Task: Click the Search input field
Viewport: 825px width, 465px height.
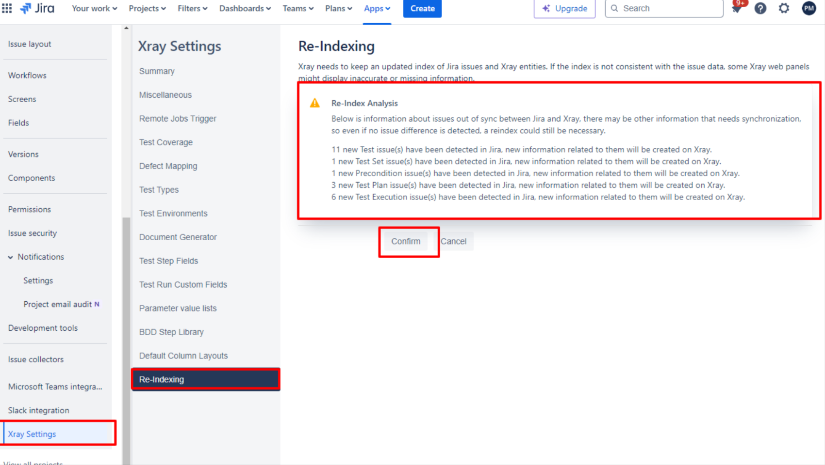Action: [x=664, y=8]
